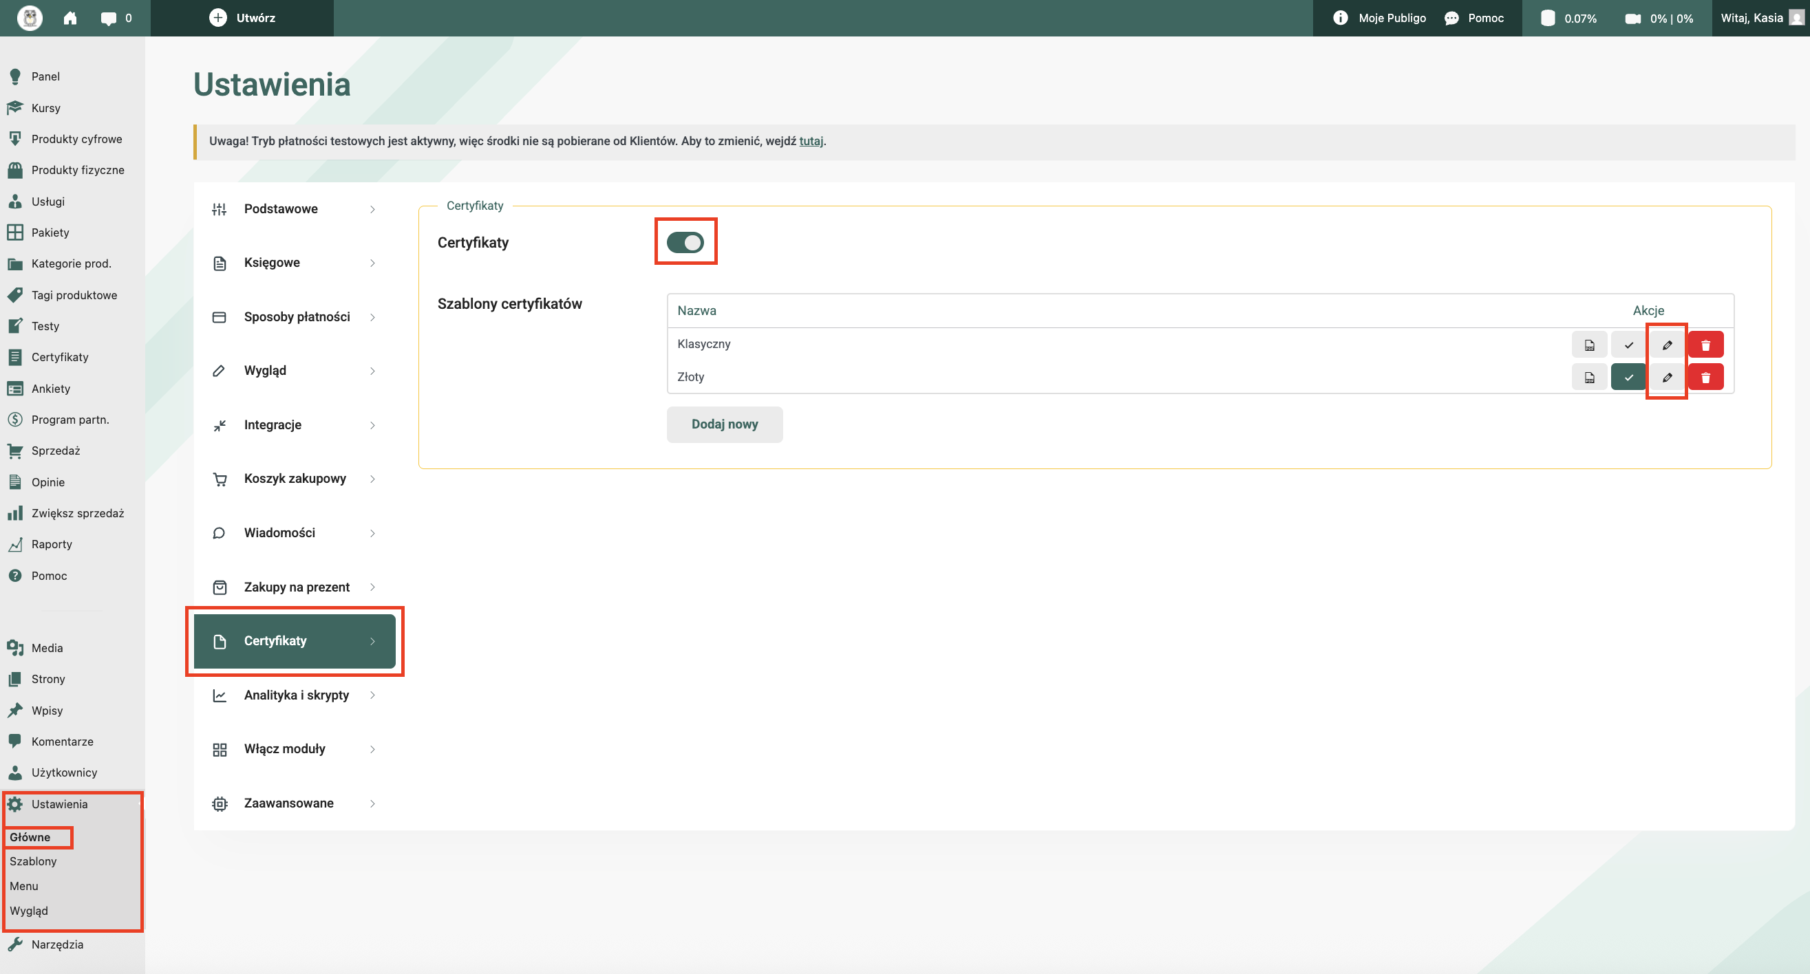1810x974 pixels.
Task: Click the Utwórz create button in top bar
Action: (x=242, y=19)
